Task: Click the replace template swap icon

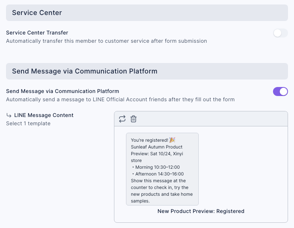Action: tap(122, 119)
